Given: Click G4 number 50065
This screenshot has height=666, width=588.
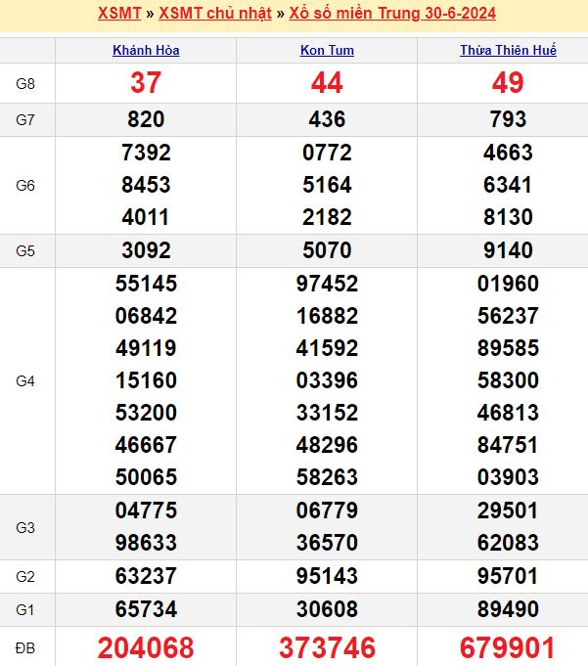Looking at the screenshot, I should coord(146,477).
